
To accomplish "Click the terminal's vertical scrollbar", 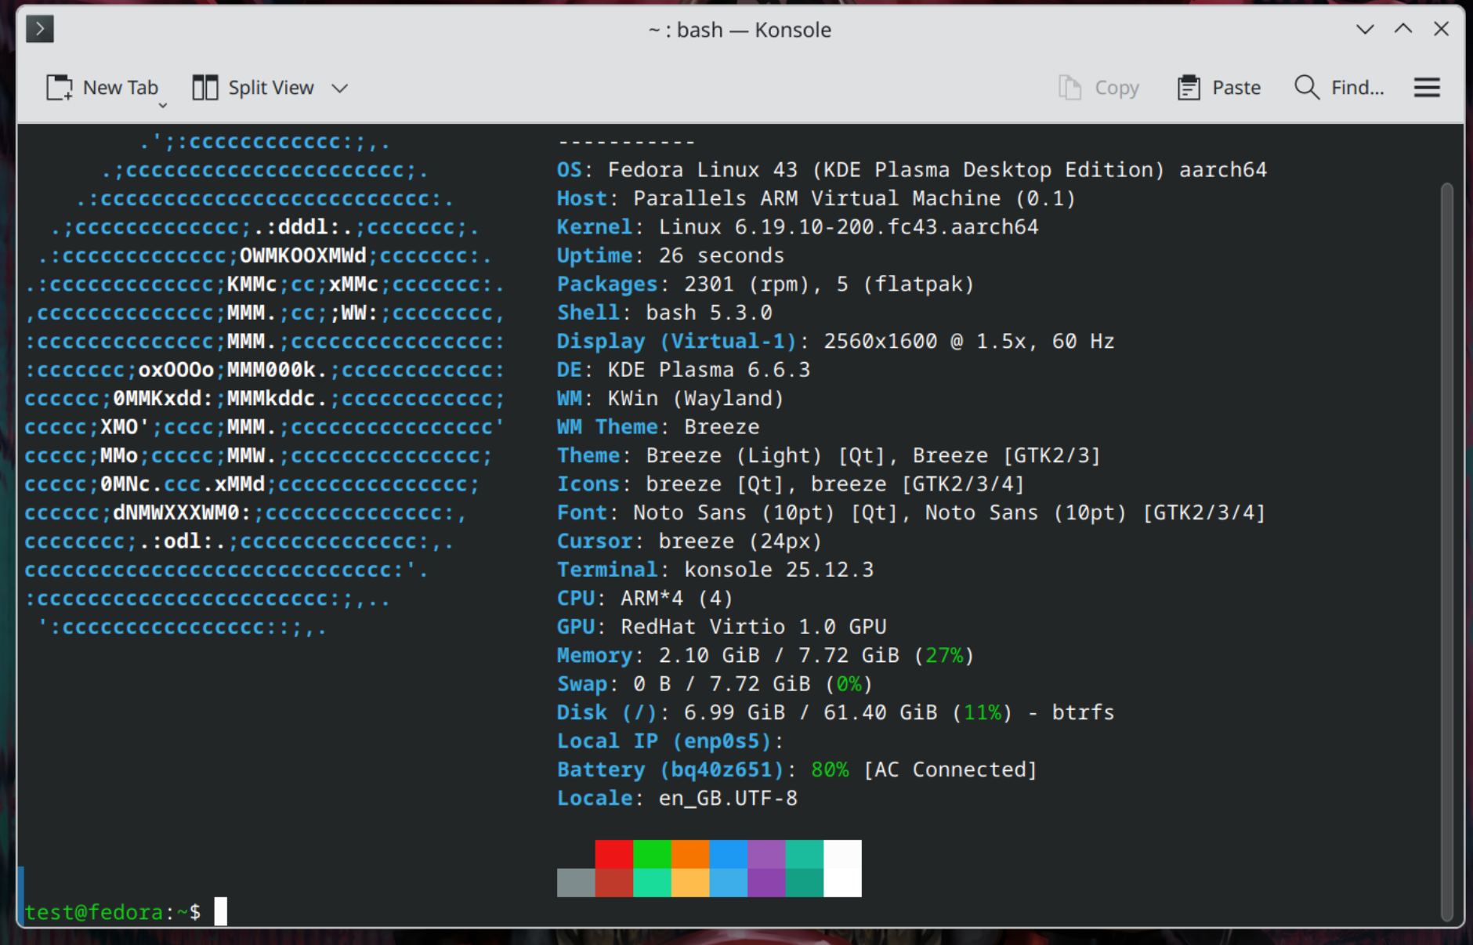I will 1446,552.
